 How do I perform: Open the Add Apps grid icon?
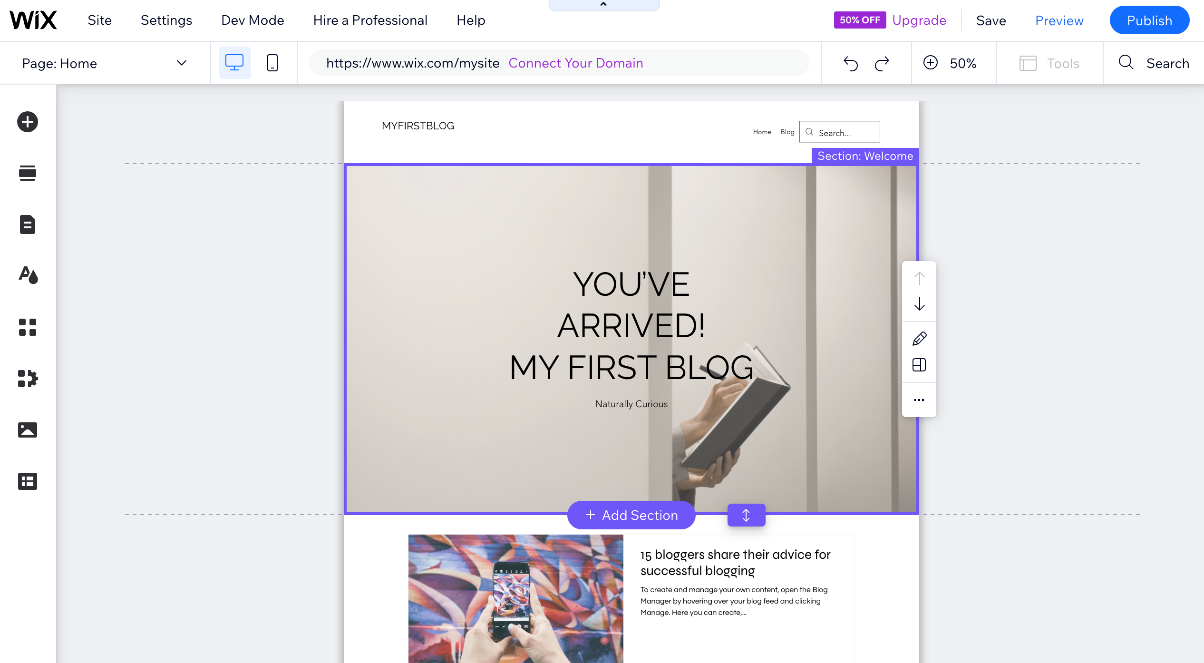[x=28, y=327]
